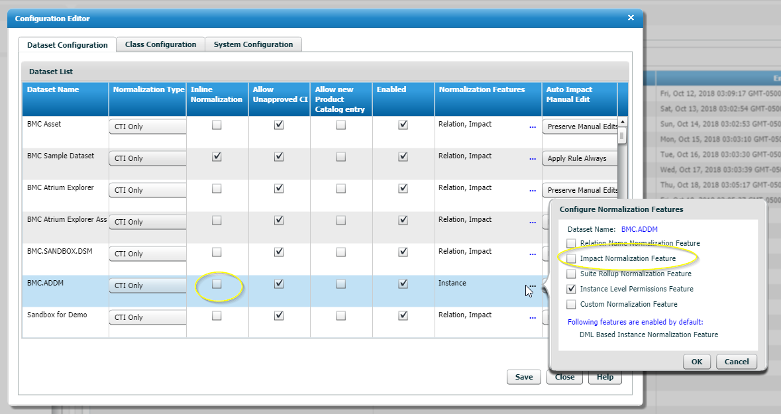Viewport: 781px width, 414px height.
Task: Tick Custom Normalization Feature checkbox
Action: (571, 304)
